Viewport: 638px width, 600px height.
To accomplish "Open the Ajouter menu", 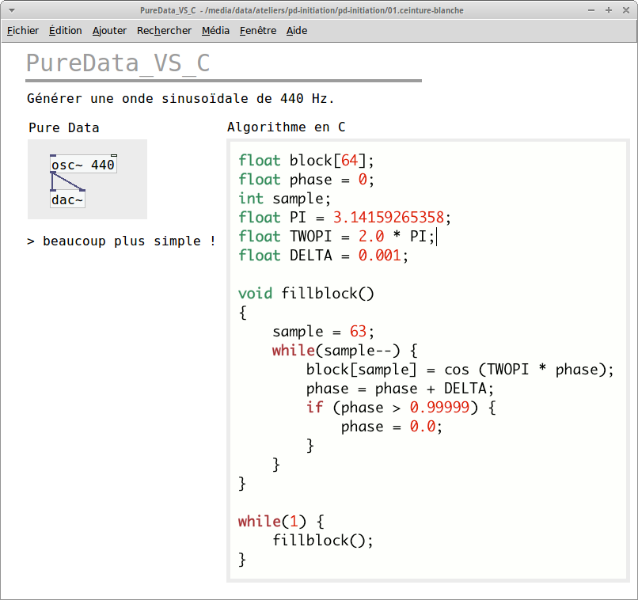I will [x=109, y=31].
